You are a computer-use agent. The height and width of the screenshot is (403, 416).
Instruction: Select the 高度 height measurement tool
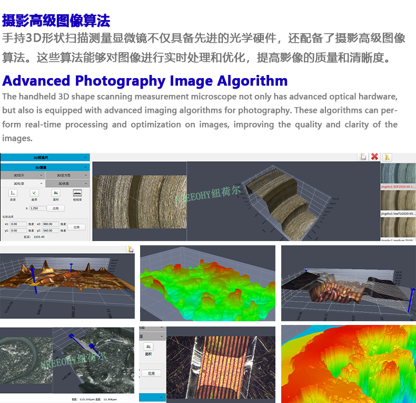[13, 193]
